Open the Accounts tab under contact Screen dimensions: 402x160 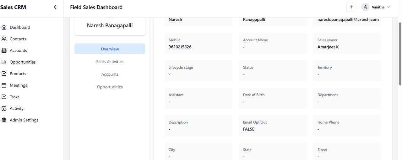tap(110, 74)
